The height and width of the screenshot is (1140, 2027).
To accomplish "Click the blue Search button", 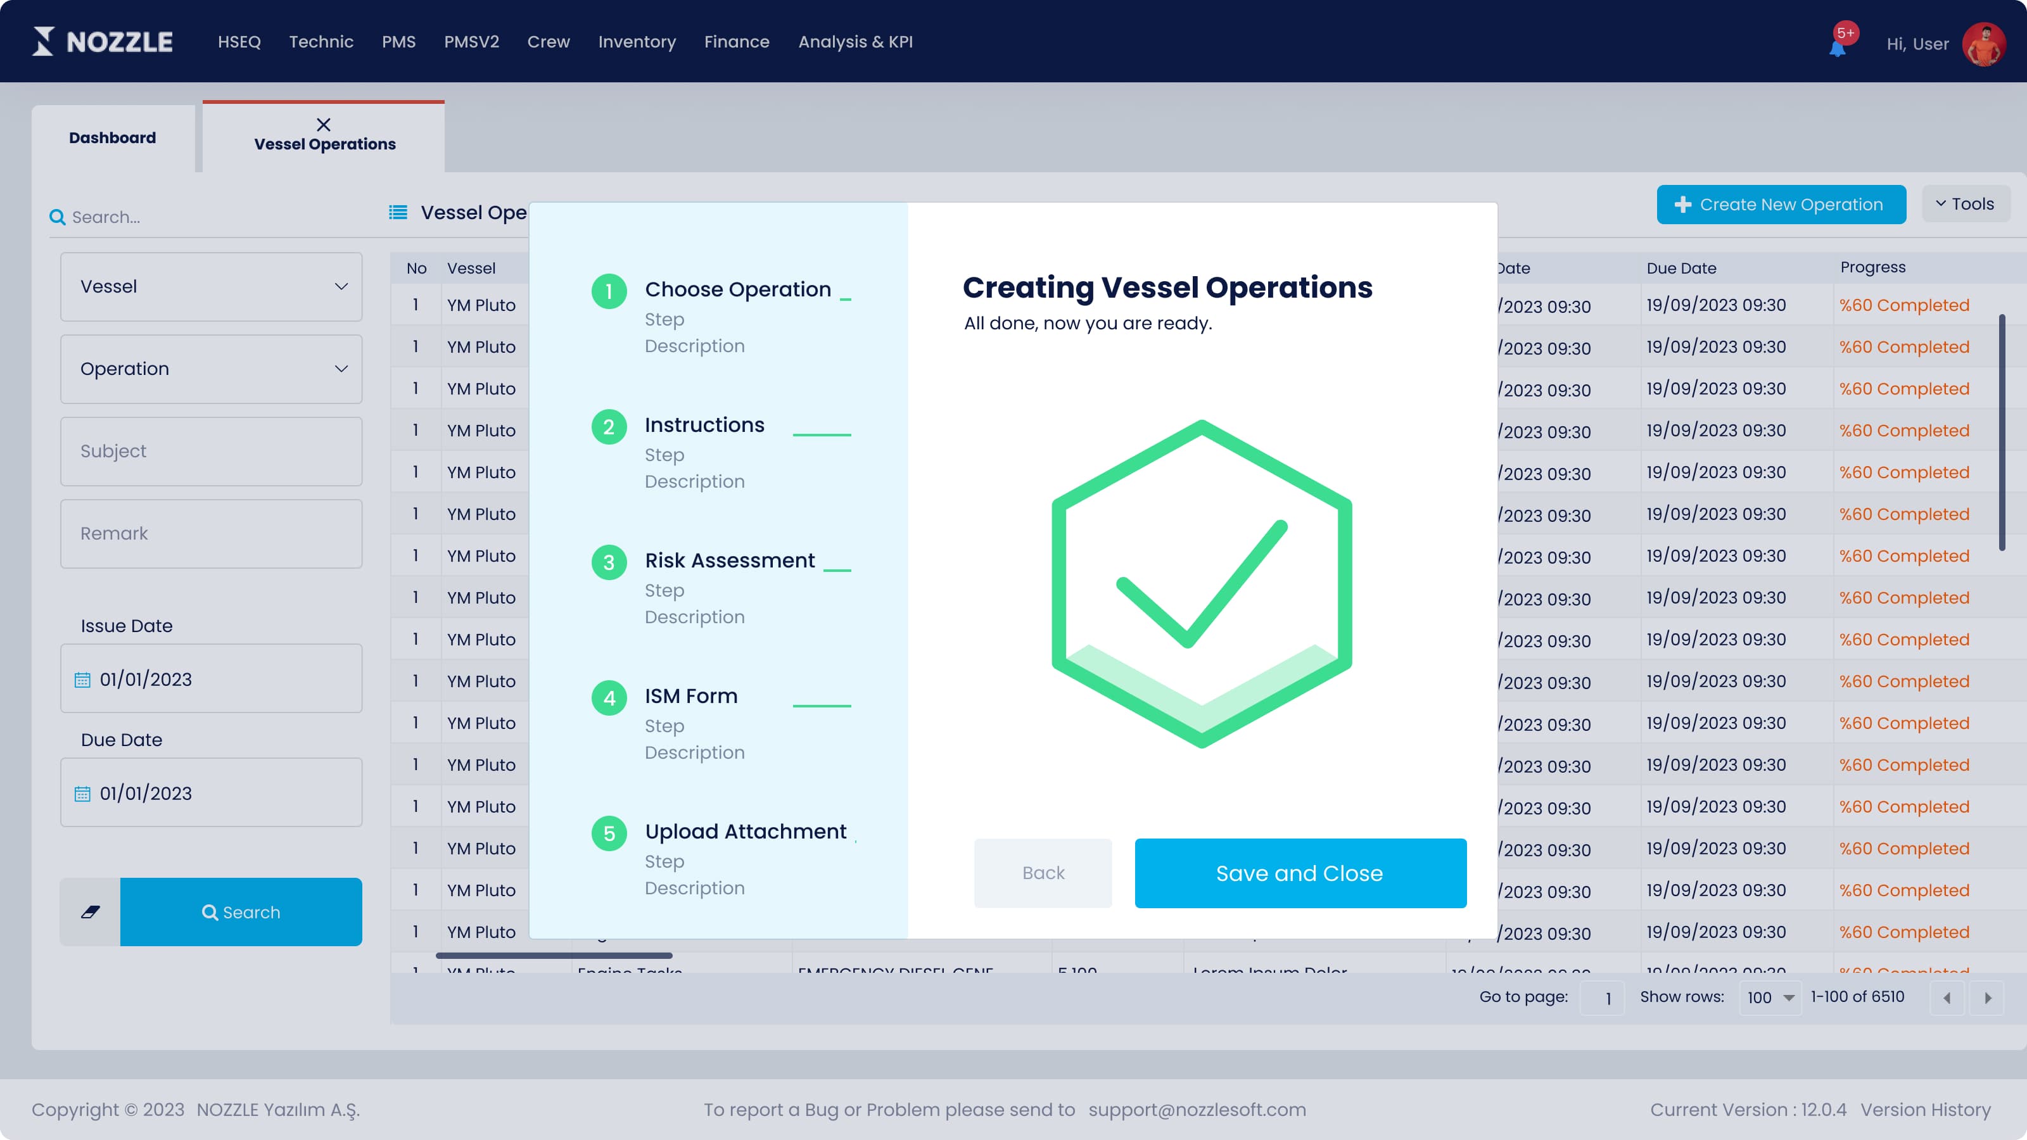I will coord(241,912).
